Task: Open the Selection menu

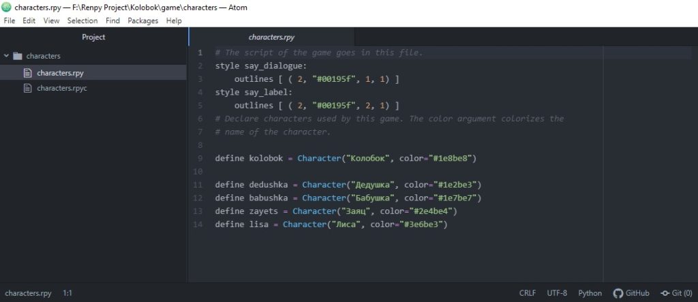Action: pos(82,20)
